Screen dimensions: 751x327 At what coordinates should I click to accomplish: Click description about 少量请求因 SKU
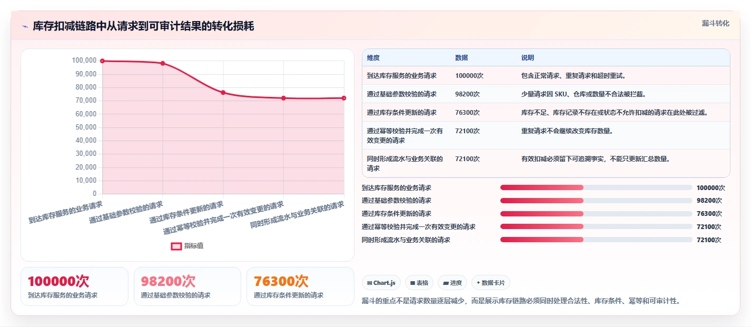pyautogui.click(x=584, y=94)
